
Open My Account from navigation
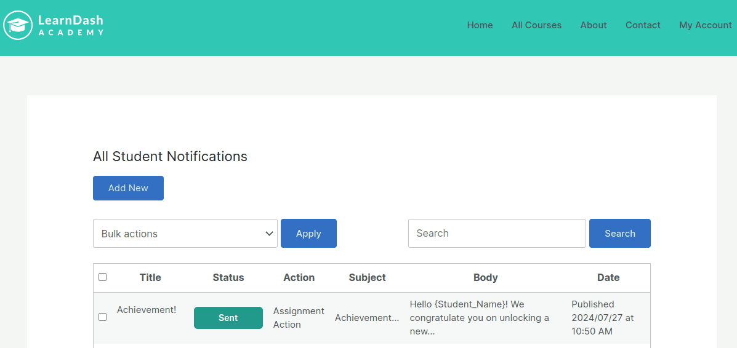[x=705, y=25]
